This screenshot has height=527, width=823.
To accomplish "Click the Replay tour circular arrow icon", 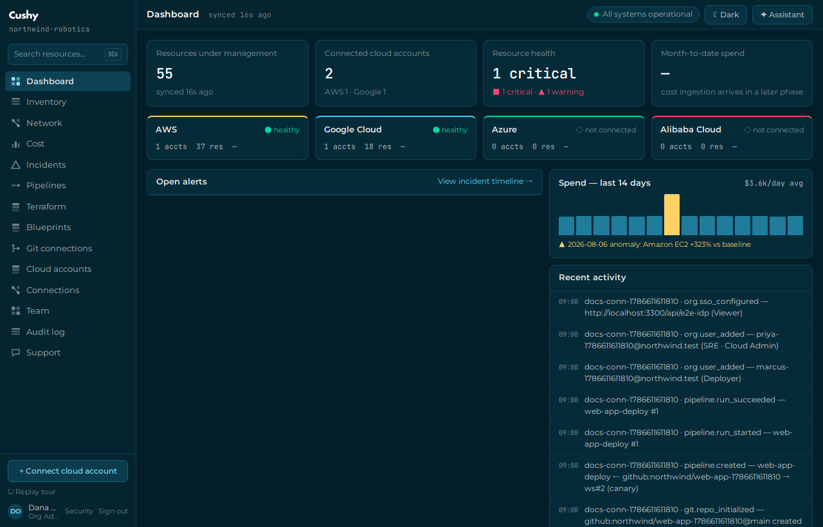I will (11, 492).
